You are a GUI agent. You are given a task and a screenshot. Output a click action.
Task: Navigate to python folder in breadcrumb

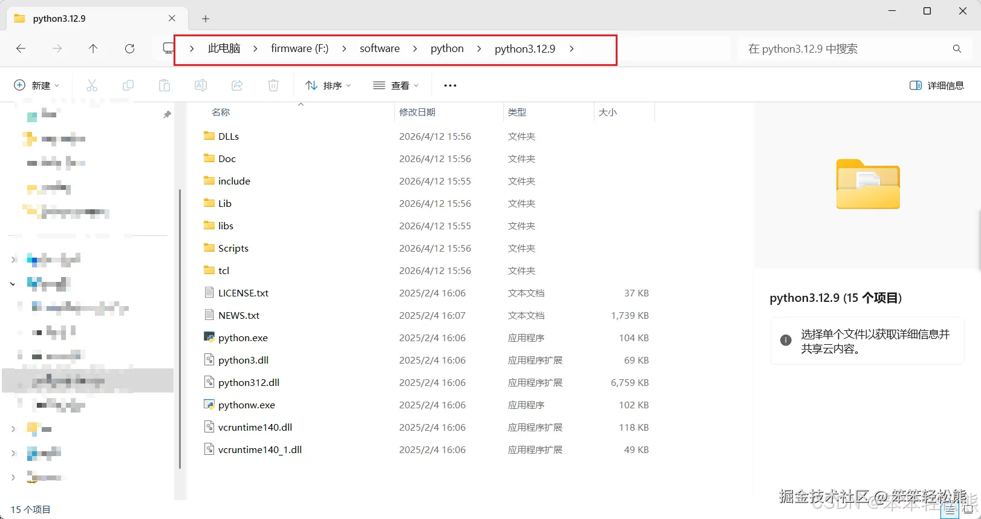pyautogui.click(x=447, y=48)
